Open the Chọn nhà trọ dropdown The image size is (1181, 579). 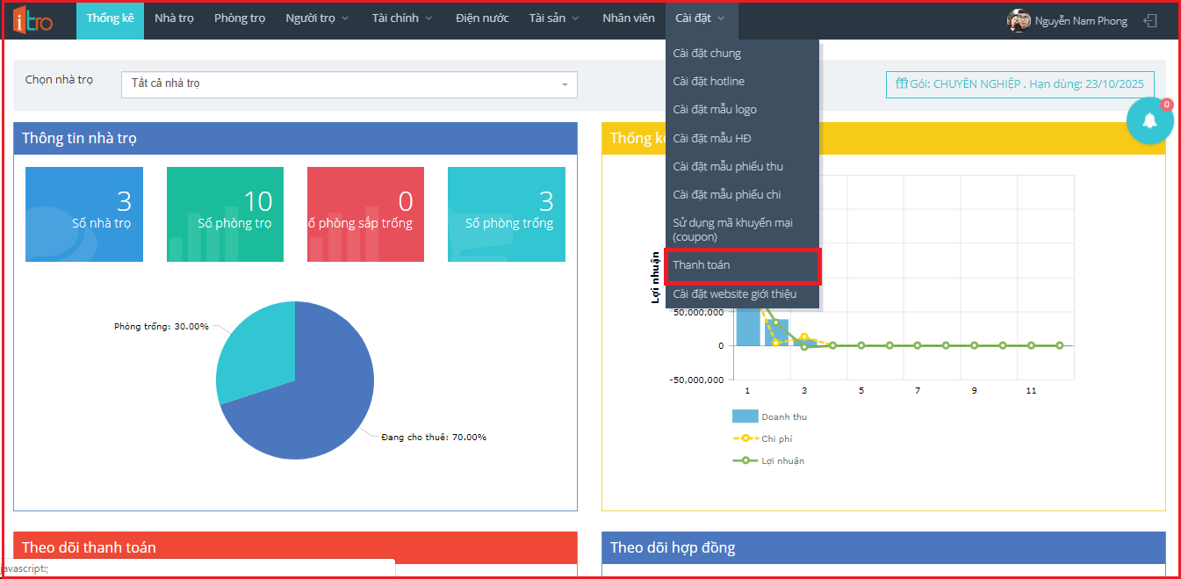tap(349, 84)
